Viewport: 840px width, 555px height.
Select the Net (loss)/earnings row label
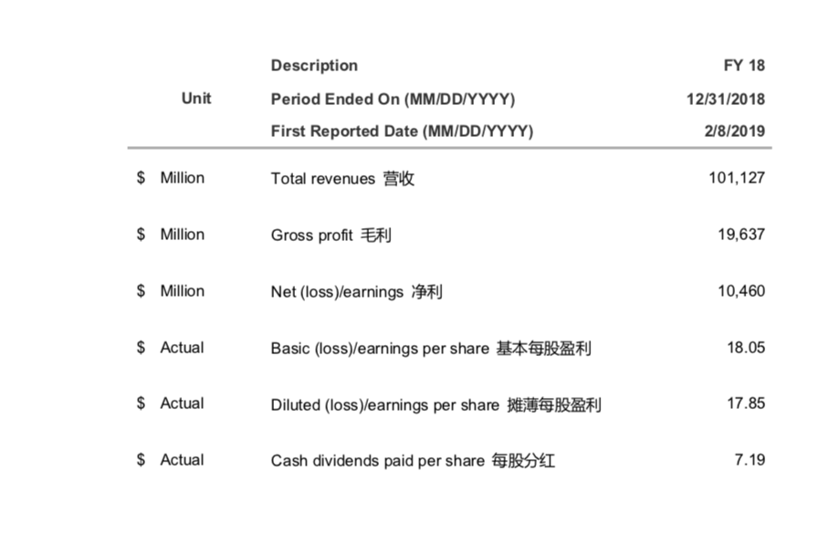357,292
